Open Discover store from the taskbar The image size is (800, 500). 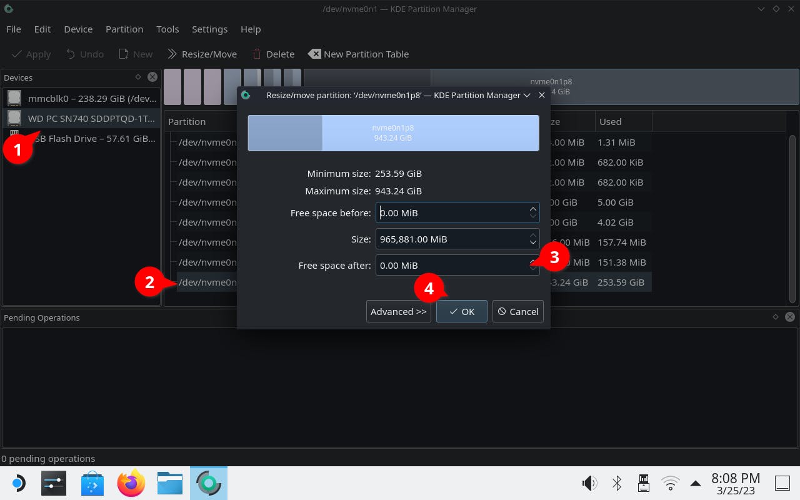92,483
